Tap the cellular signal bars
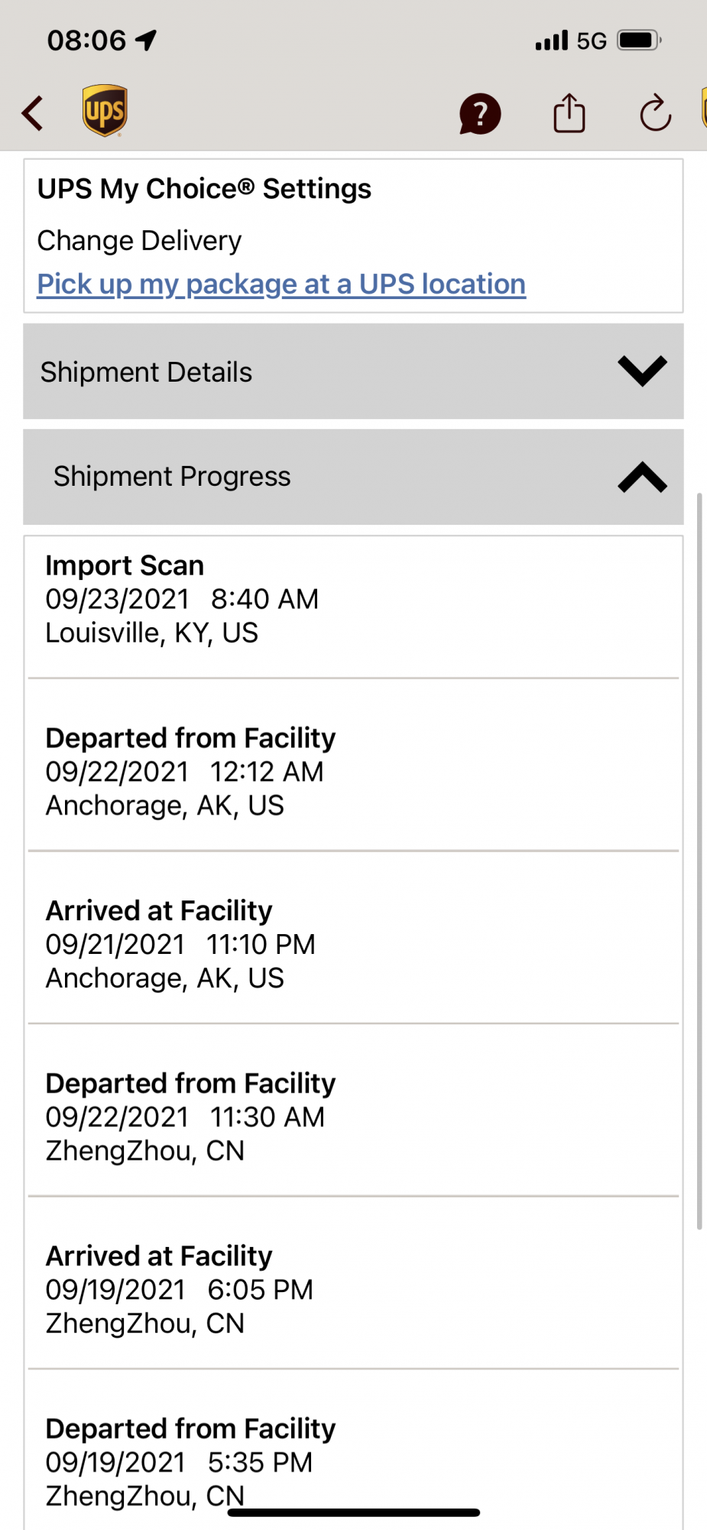Screen dimensions: 707x1530 click(551, 41)
